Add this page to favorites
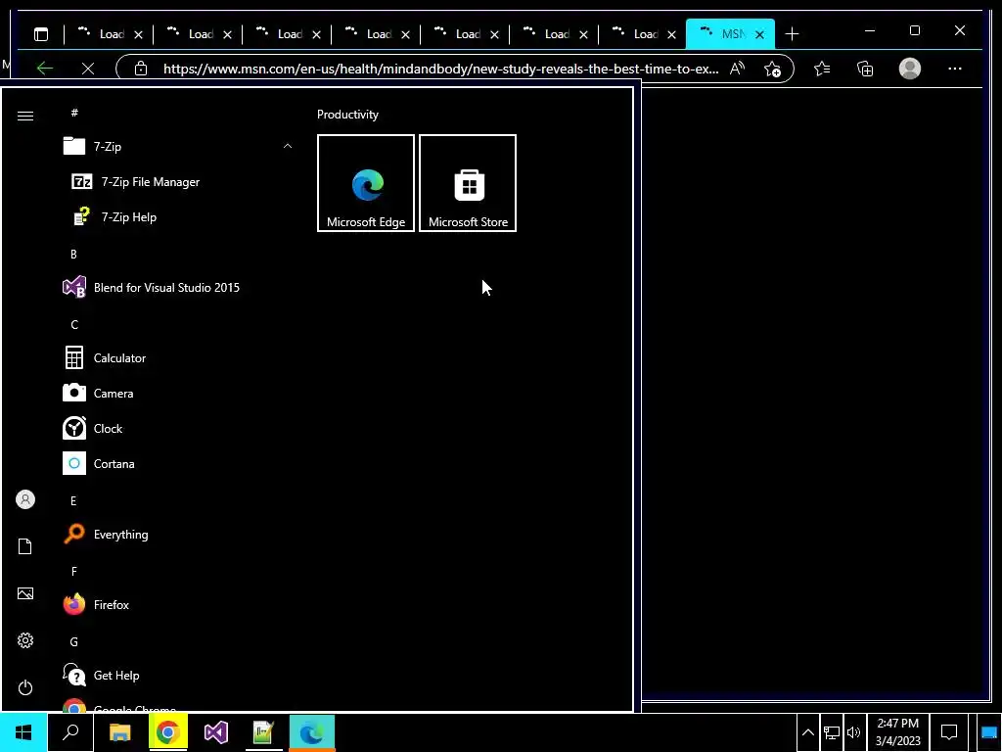The width and height of the screenshot is (1002, 752). 773,69
